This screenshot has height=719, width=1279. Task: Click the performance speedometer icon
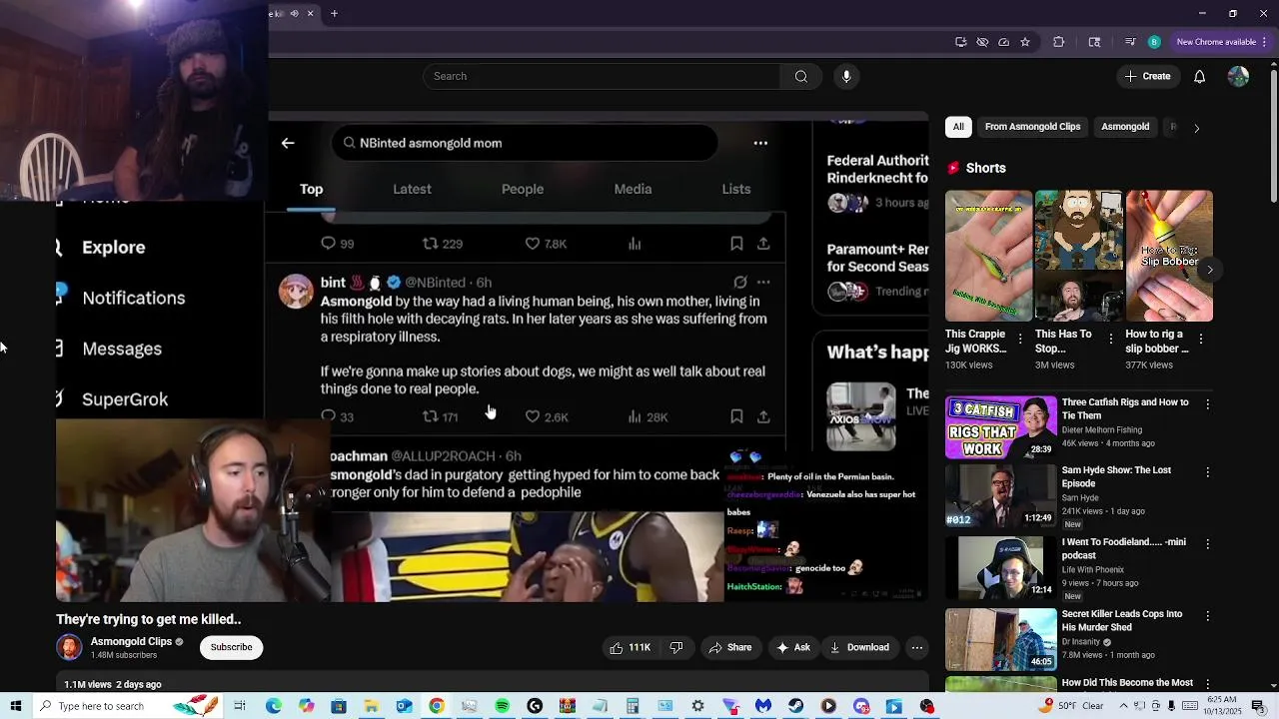[x=1003, y=42]
